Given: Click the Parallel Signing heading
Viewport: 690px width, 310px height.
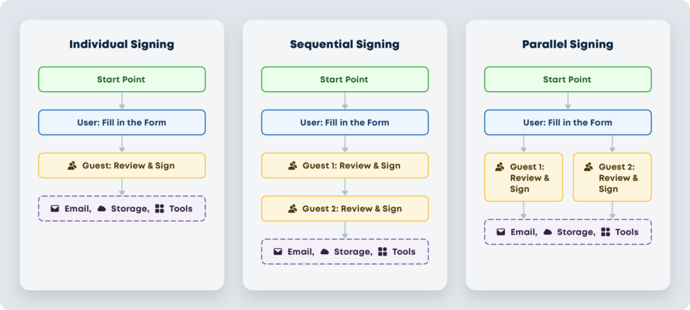Looking at the screenshot, I should pos(567,44).
